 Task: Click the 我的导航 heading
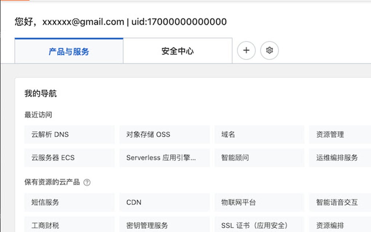pyautogui.click(x=40, y=93)
